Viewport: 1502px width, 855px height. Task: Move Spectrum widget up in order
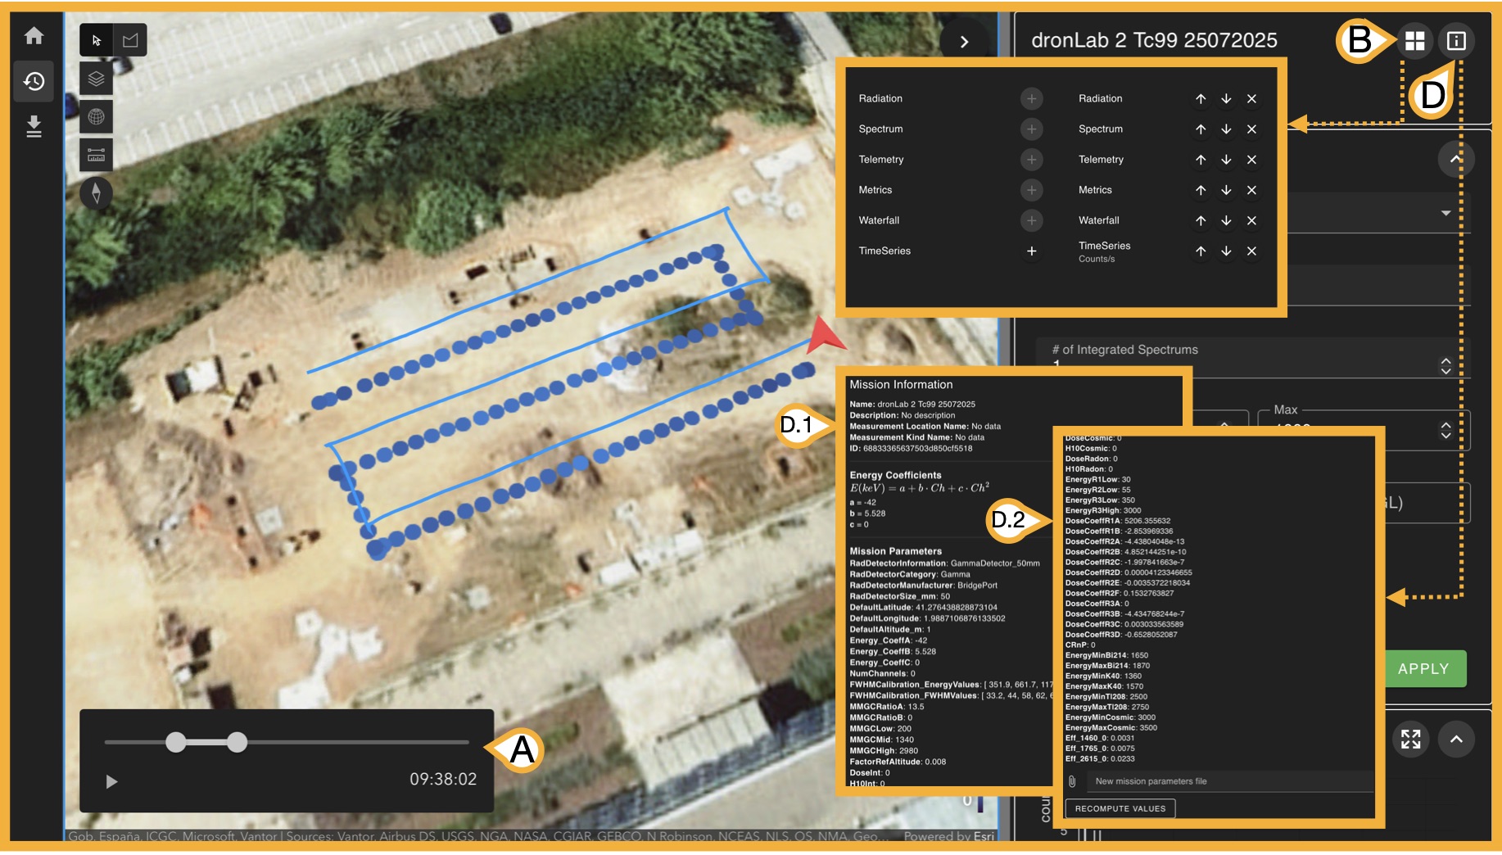(x=1200, y=129)
